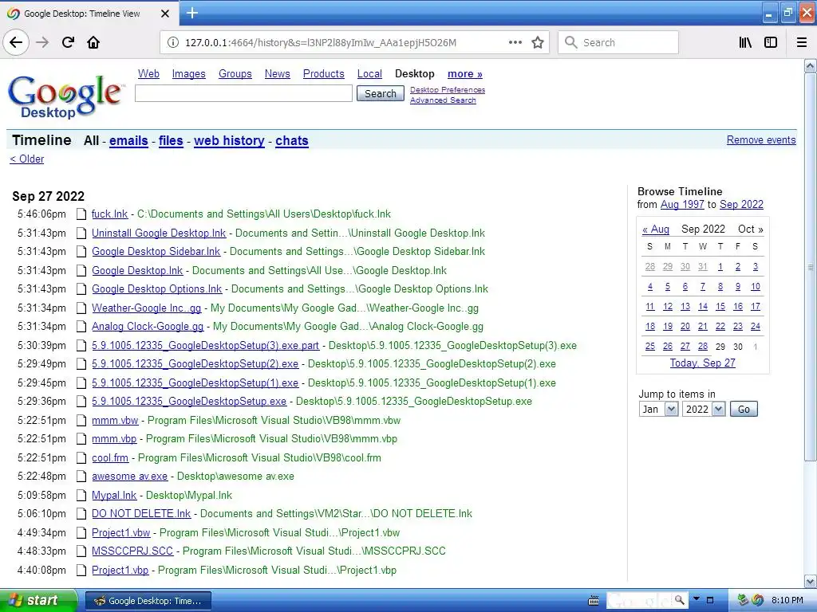Screen dimensions: 817x612
Task: Open Aug 1997 timeline start link
Action: coord(682,205)
